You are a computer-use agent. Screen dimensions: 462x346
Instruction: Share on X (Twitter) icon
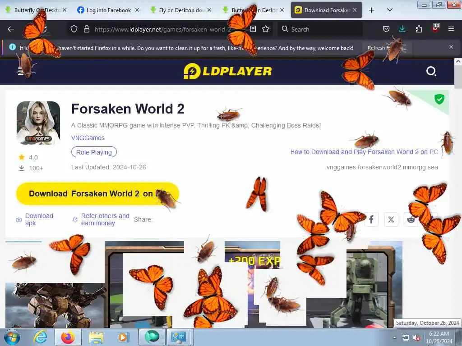391,219
